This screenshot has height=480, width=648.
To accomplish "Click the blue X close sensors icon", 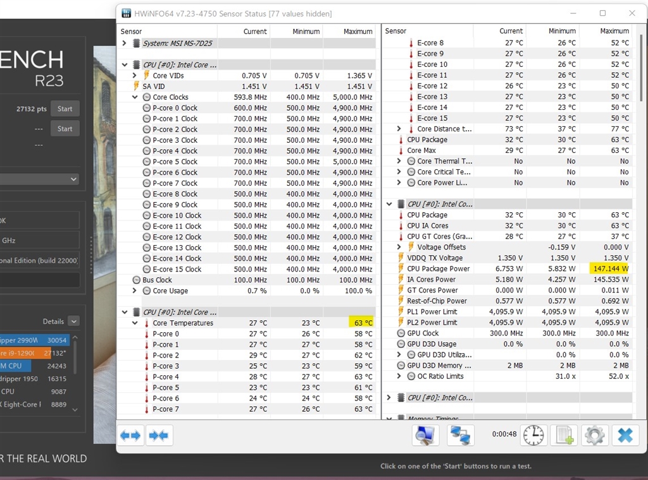I will [x=625, y=435].
